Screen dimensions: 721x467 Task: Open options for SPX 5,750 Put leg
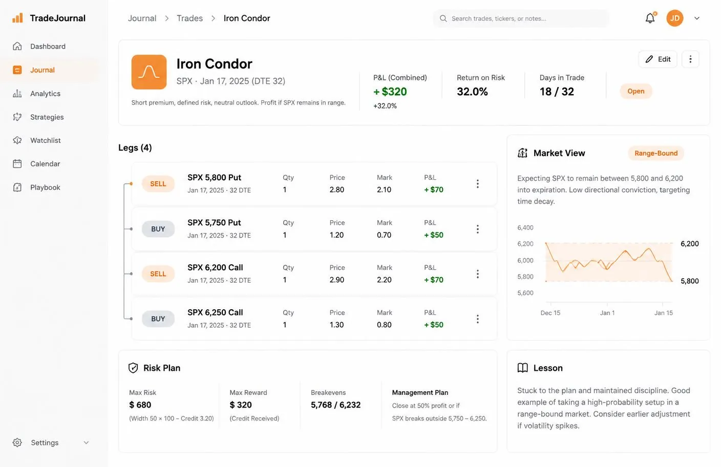478,229
